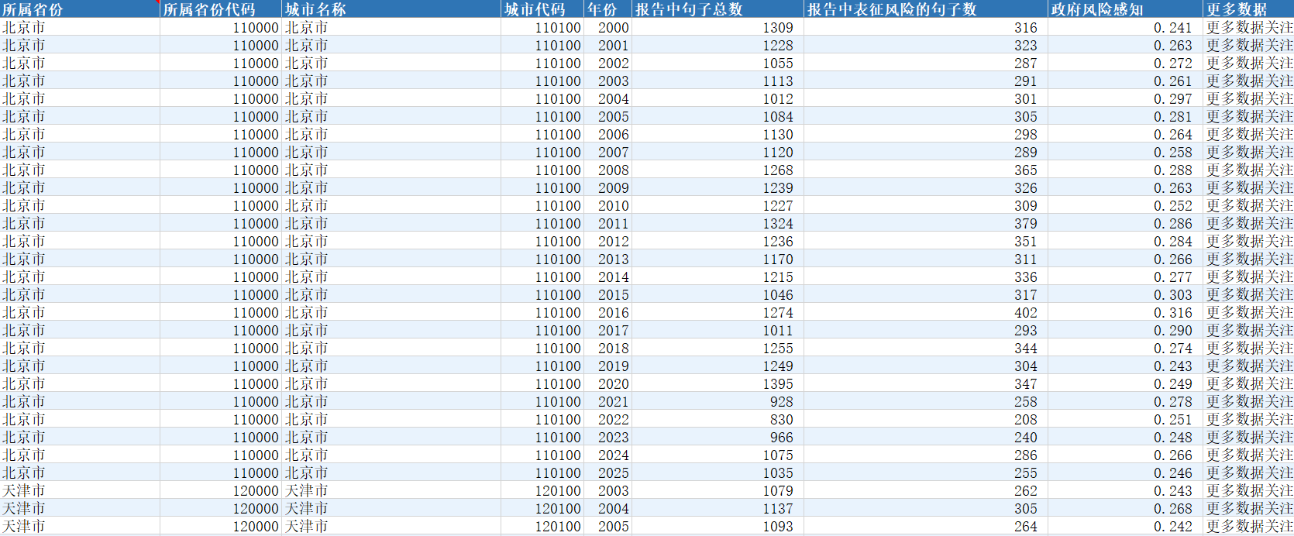Viewport: 1294px width, 536px height.
Task: Select the 所属省份代码 column header
Action: [221, 9]
